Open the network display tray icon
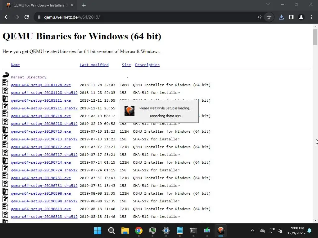Viewport: 318px width, 238px height. 272,231
